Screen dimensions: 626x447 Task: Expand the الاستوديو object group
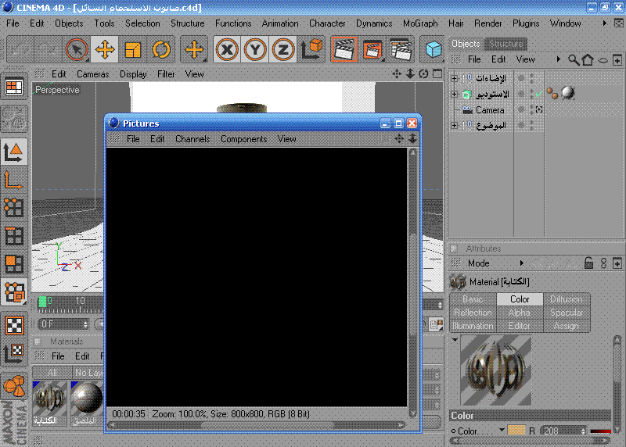click(x=454, y=94)
